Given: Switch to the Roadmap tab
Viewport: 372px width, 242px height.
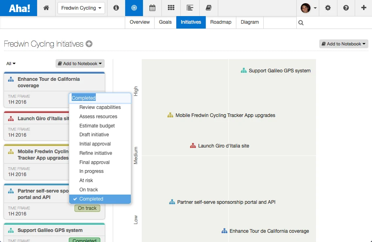Looking at the screenshot, I should [x=221, y=22].
